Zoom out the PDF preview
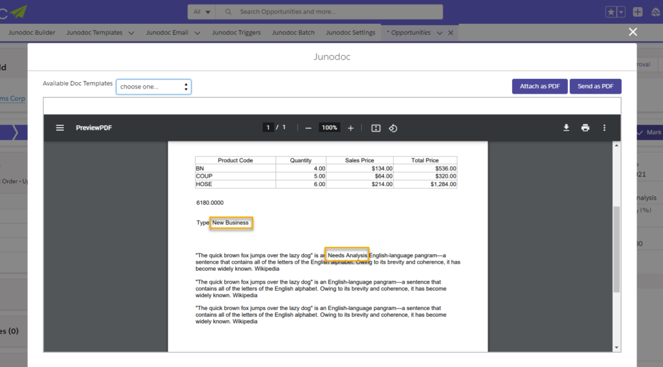The height and width of the screenshot is (367, 663). [x=308, y=128]
